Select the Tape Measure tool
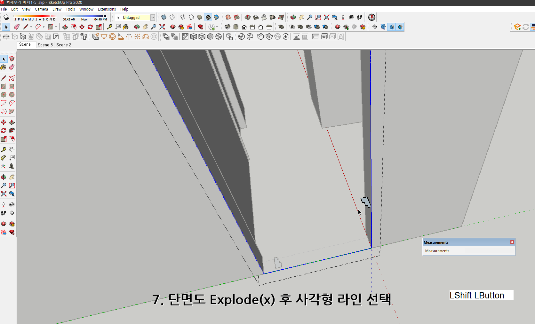 (x=109, y=27)
